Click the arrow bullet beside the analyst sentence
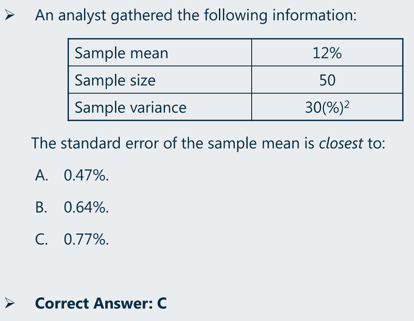 click(x=9, y=15)
